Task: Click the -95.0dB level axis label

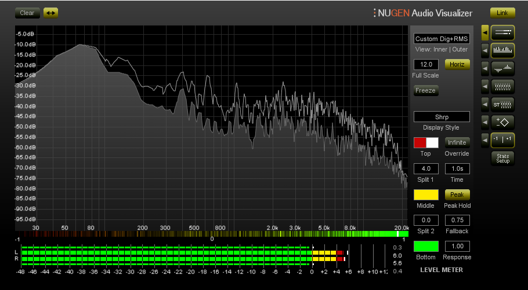Action: pos(26,219)
